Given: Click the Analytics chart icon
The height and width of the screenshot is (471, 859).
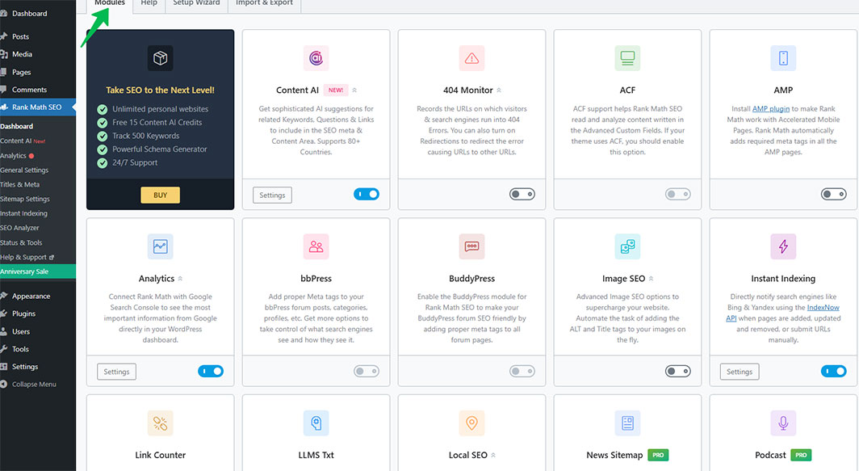Looking at the screenshot, I should pos(160,246).
